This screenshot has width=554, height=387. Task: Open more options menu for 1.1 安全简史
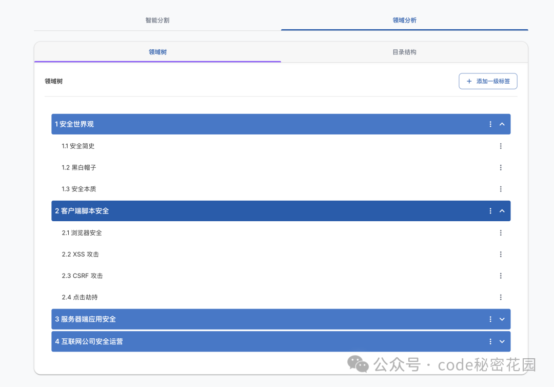501,146
